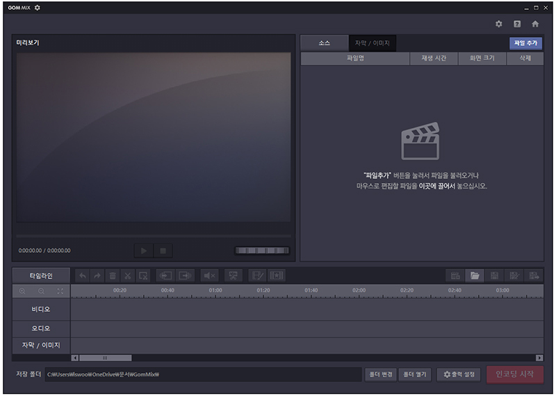Toggle the mute speaker icon in toolbar
The height and width of the screenshot is (396, 556).
click(x=209, y=276)
